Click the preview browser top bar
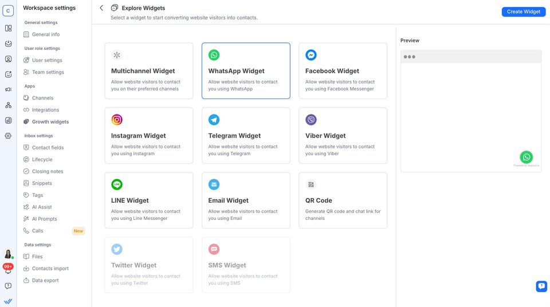This screenshot has height=307, width=550. pyautogui.click(x=471, y=57)
